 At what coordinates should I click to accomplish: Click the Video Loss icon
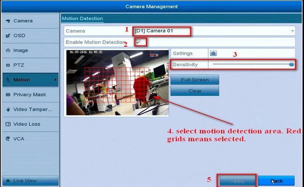tap(8, 124)
